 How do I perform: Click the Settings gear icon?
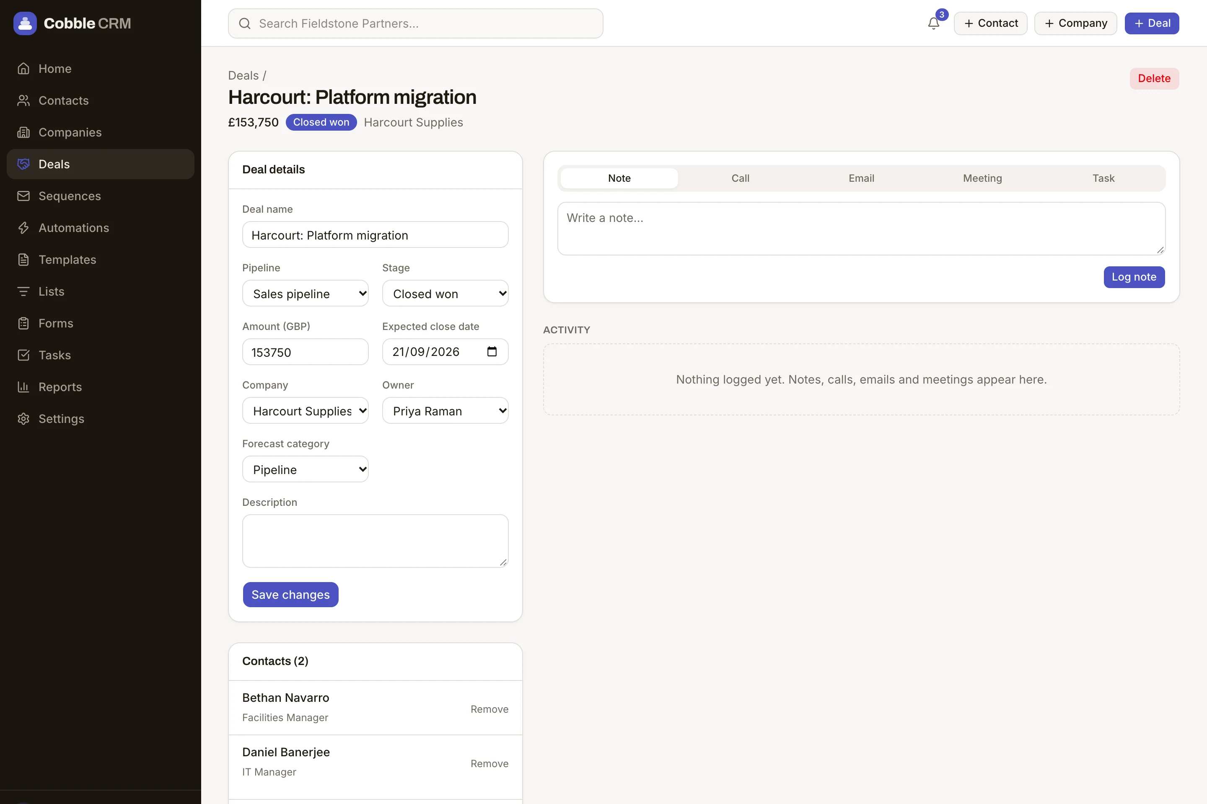23,418
